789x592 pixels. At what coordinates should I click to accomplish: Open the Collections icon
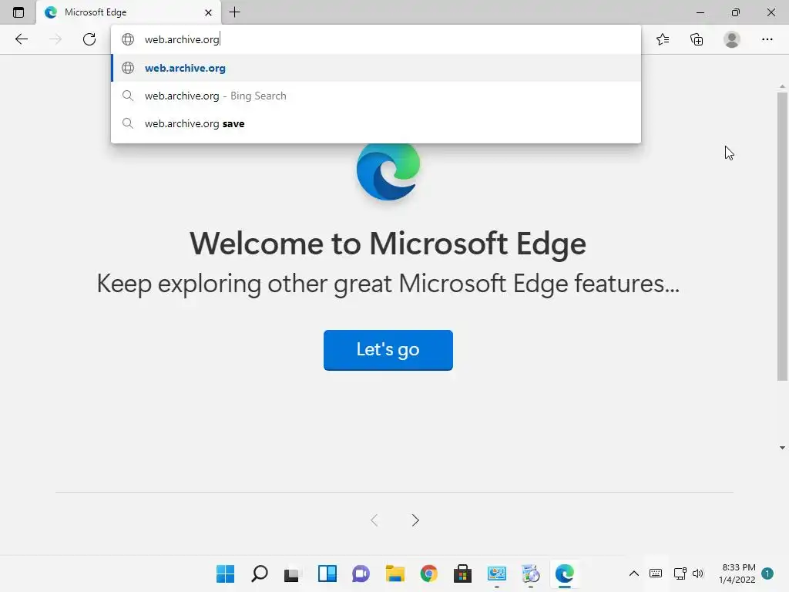pos(697,39)
